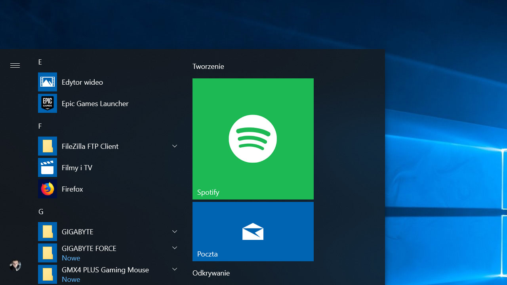507x285 pixels.
Task: Click the mail envelope icon on Poczta tile
Action: 253,232
